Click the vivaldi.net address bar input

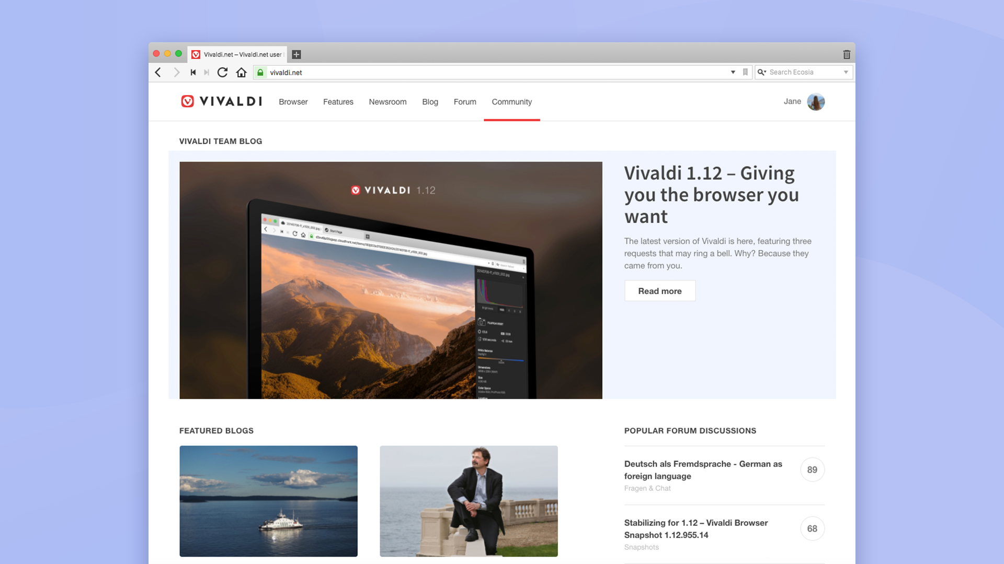coord(502,72)
